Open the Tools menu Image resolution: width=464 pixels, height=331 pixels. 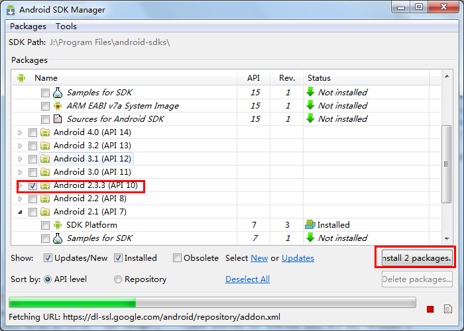point(66,26)
